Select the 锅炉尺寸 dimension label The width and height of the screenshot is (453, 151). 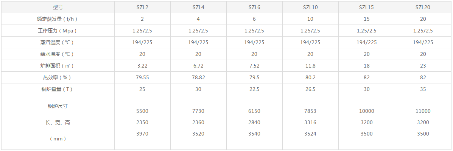point(58,106)
